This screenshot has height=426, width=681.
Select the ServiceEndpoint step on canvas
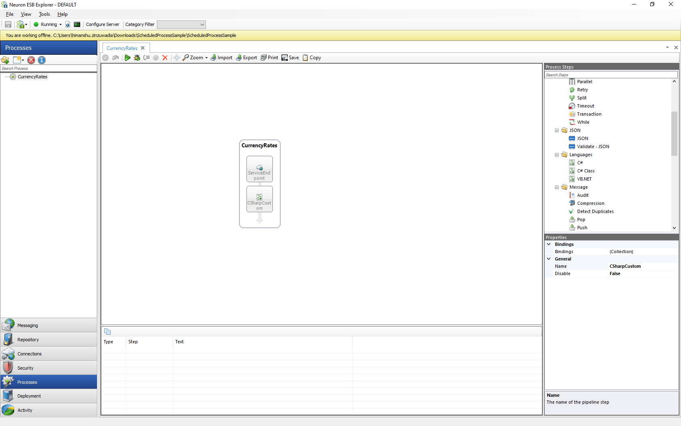[259, 169]
